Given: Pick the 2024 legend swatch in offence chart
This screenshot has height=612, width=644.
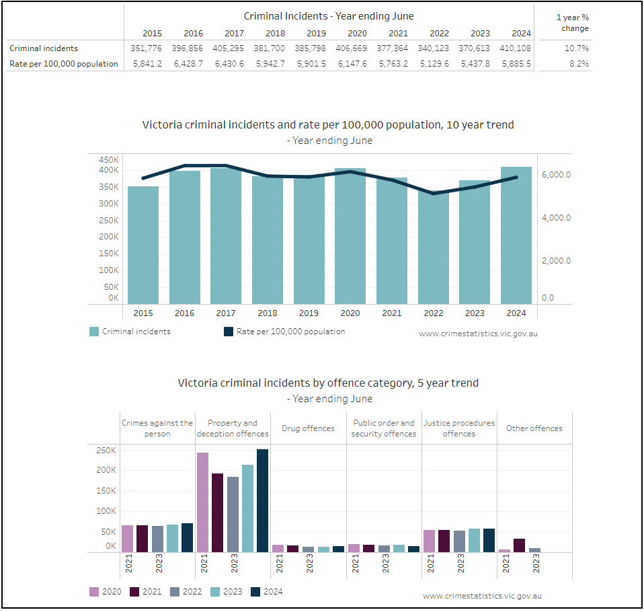Looking at the screenshot, I should [x=255, y=592].
